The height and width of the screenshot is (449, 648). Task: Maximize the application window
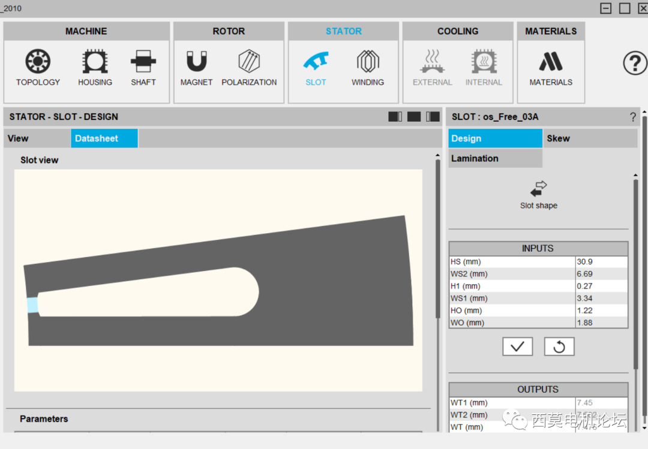625,8
